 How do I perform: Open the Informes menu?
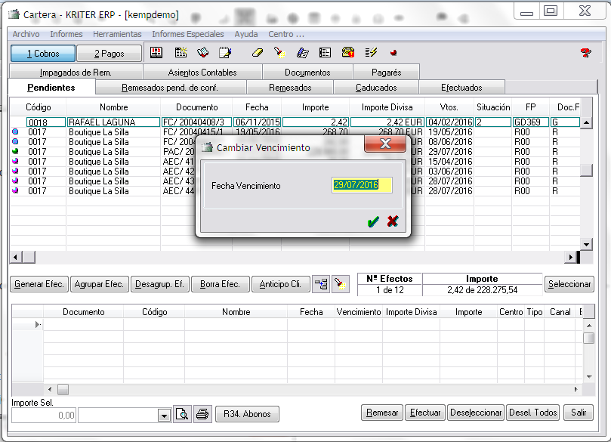coord(66,34)
